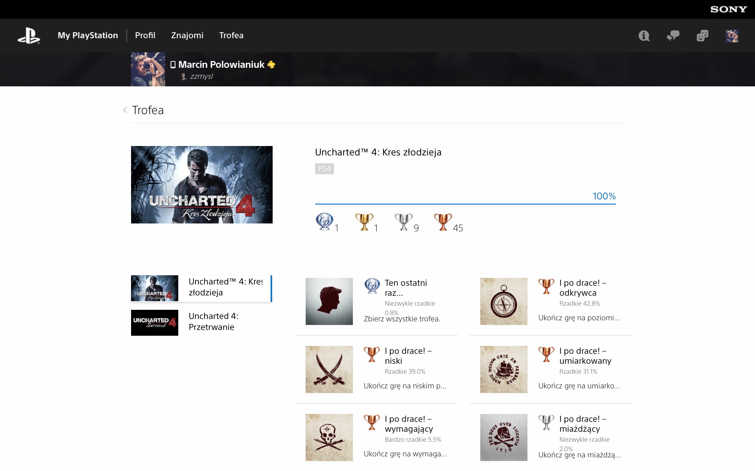This screenshot has height=471, width=755.
Task: Click the zzmysl online ID
Action: (202, 76)
